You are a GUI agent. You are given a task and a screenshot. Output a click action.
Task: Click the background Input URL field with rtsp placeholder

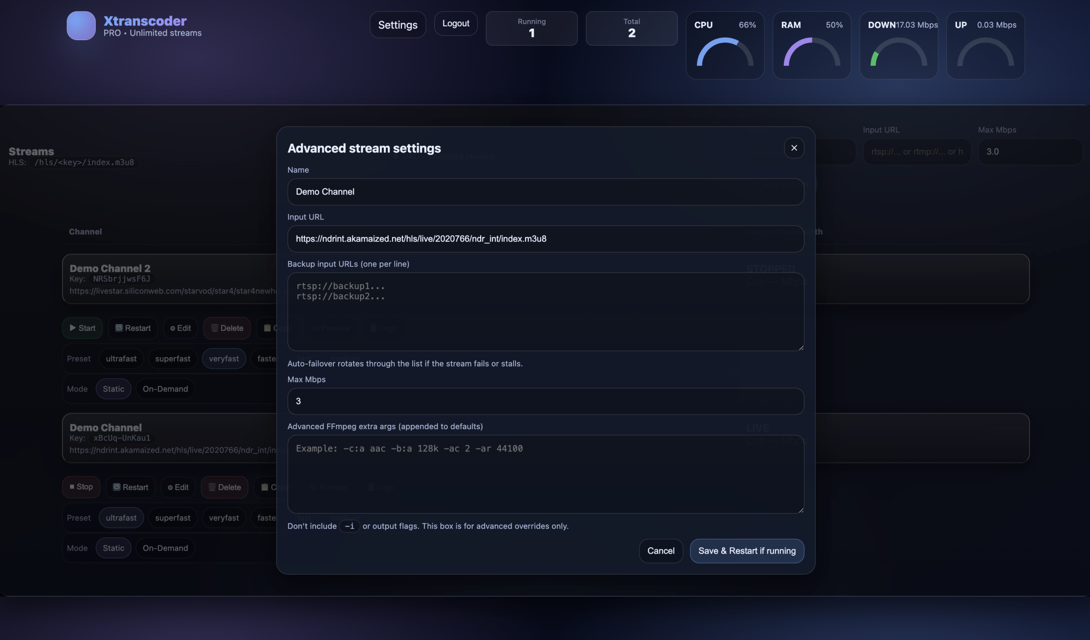pyautogui.click(x=917, y=151)
